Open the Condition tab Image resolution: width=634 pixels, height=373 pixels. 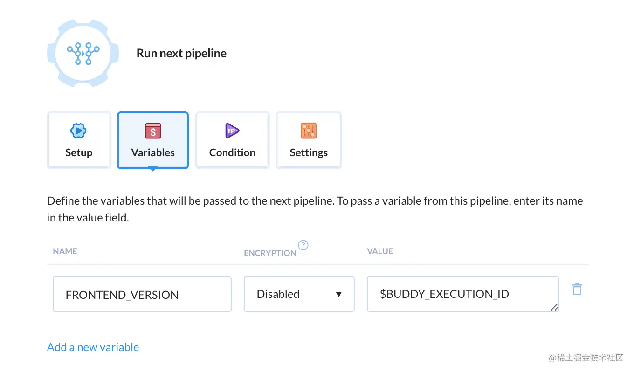(232, 140)
